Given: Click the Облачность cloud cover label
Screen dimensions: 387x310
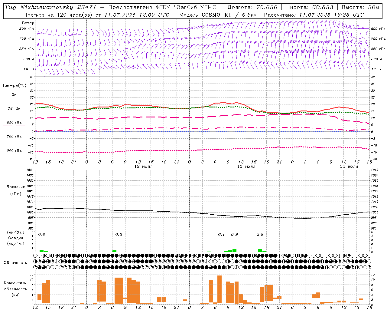Looking at the screenshot, I should [15, 263].
